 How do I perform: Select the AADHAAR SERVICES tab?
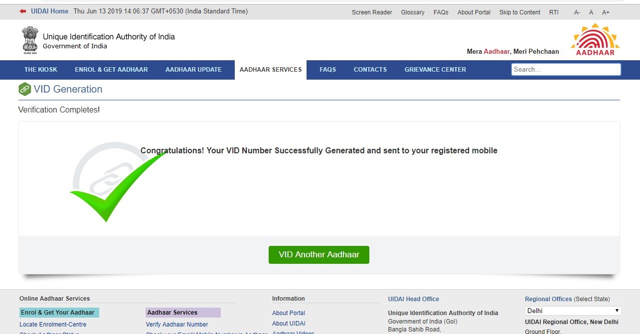[271, 70]
